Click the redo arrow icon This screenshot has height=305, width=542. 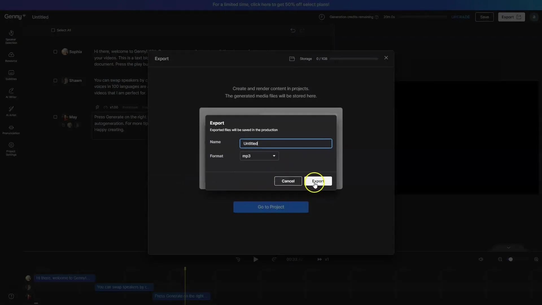pos(302,30)
